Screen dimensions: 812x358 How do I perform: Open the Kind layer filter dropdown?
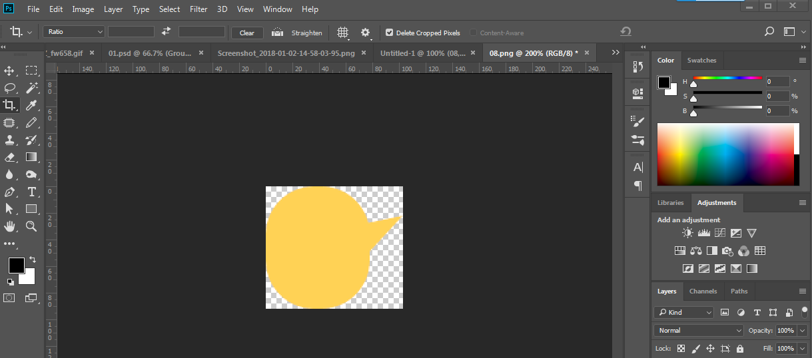coord(683,312)
